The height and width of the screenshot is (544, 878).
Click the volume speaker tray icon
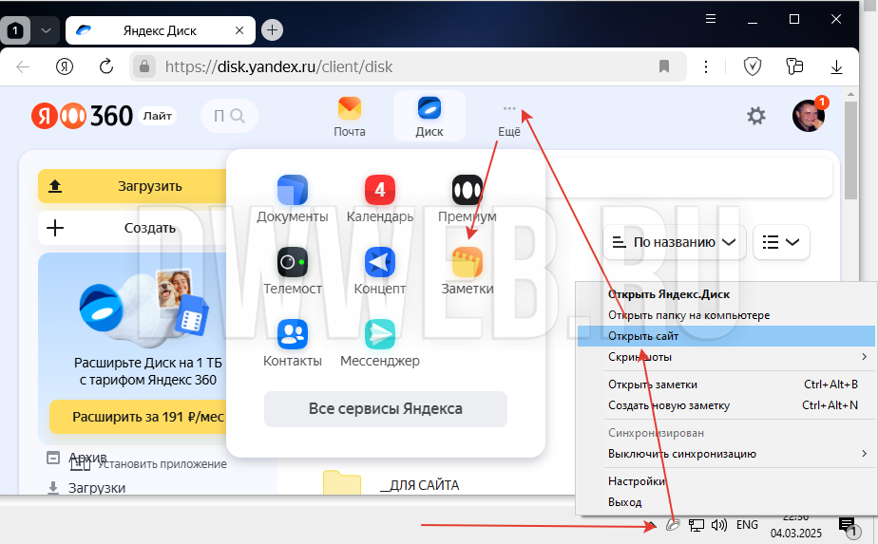719,525
